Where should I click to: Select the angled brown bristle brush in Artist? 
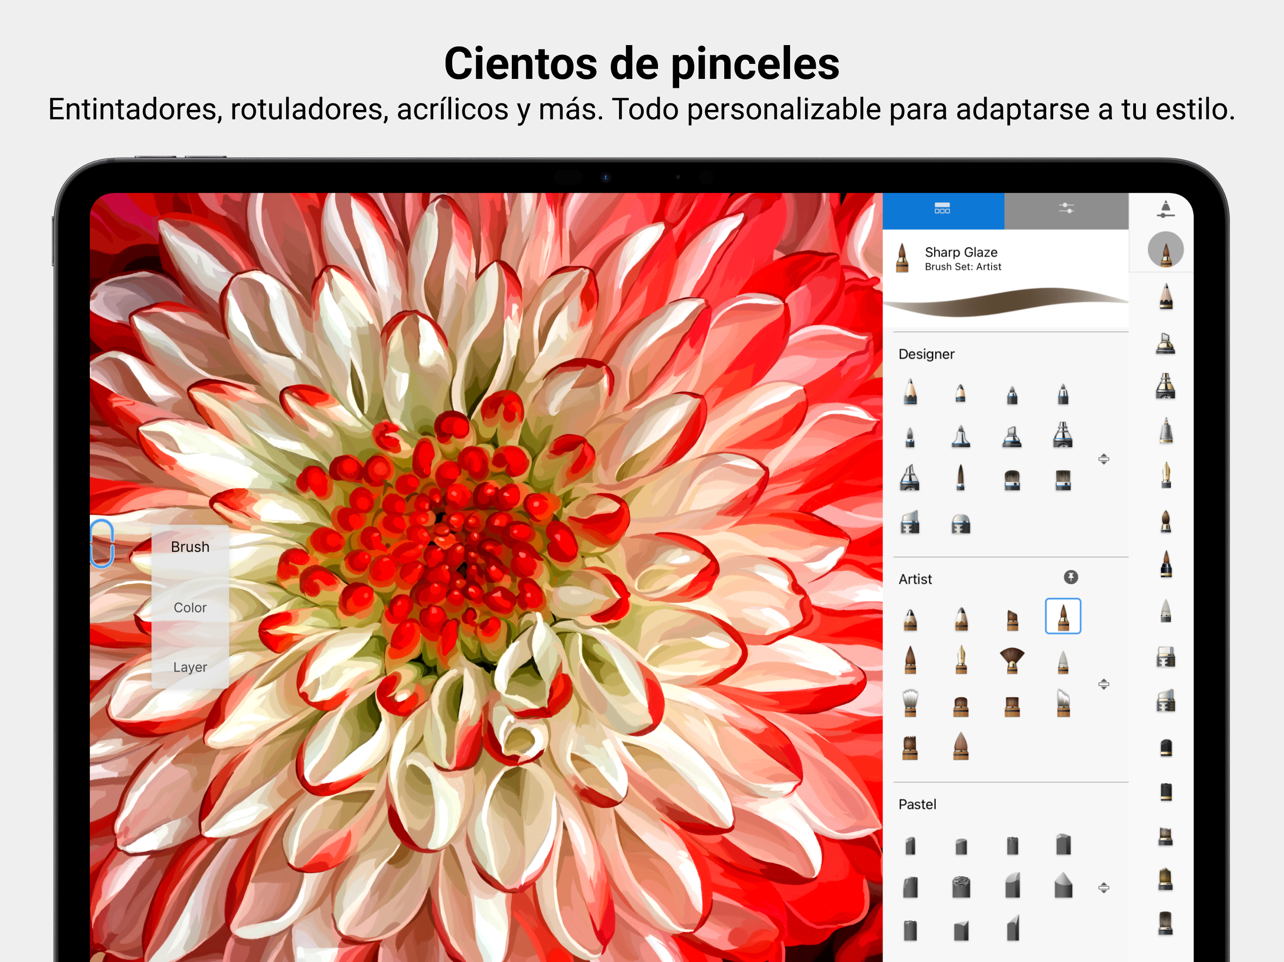[1012, 620]
